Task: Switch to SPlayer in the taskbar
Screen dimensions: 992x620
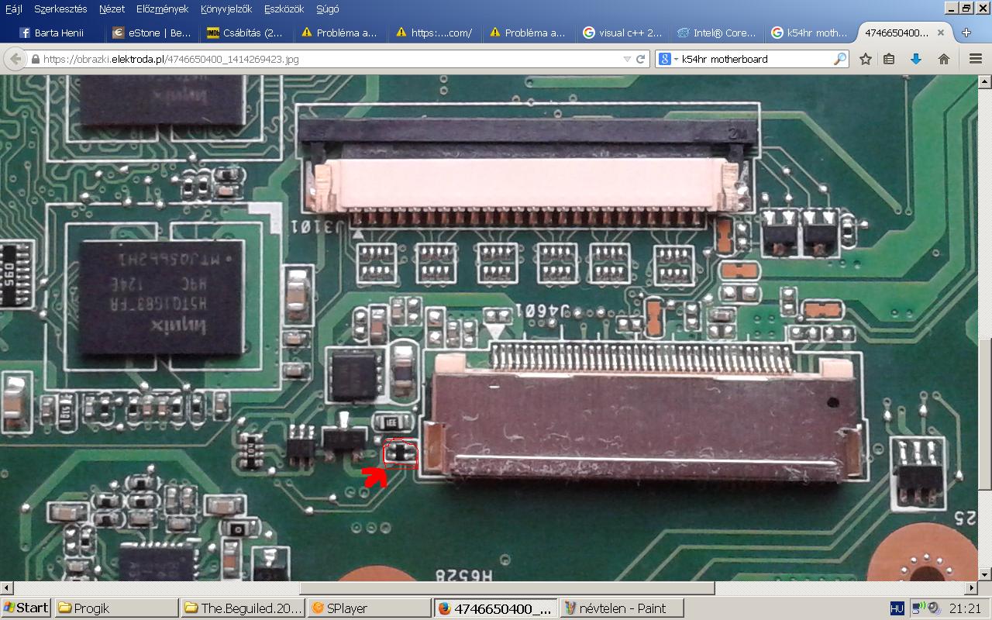Action: click(370, 608)
